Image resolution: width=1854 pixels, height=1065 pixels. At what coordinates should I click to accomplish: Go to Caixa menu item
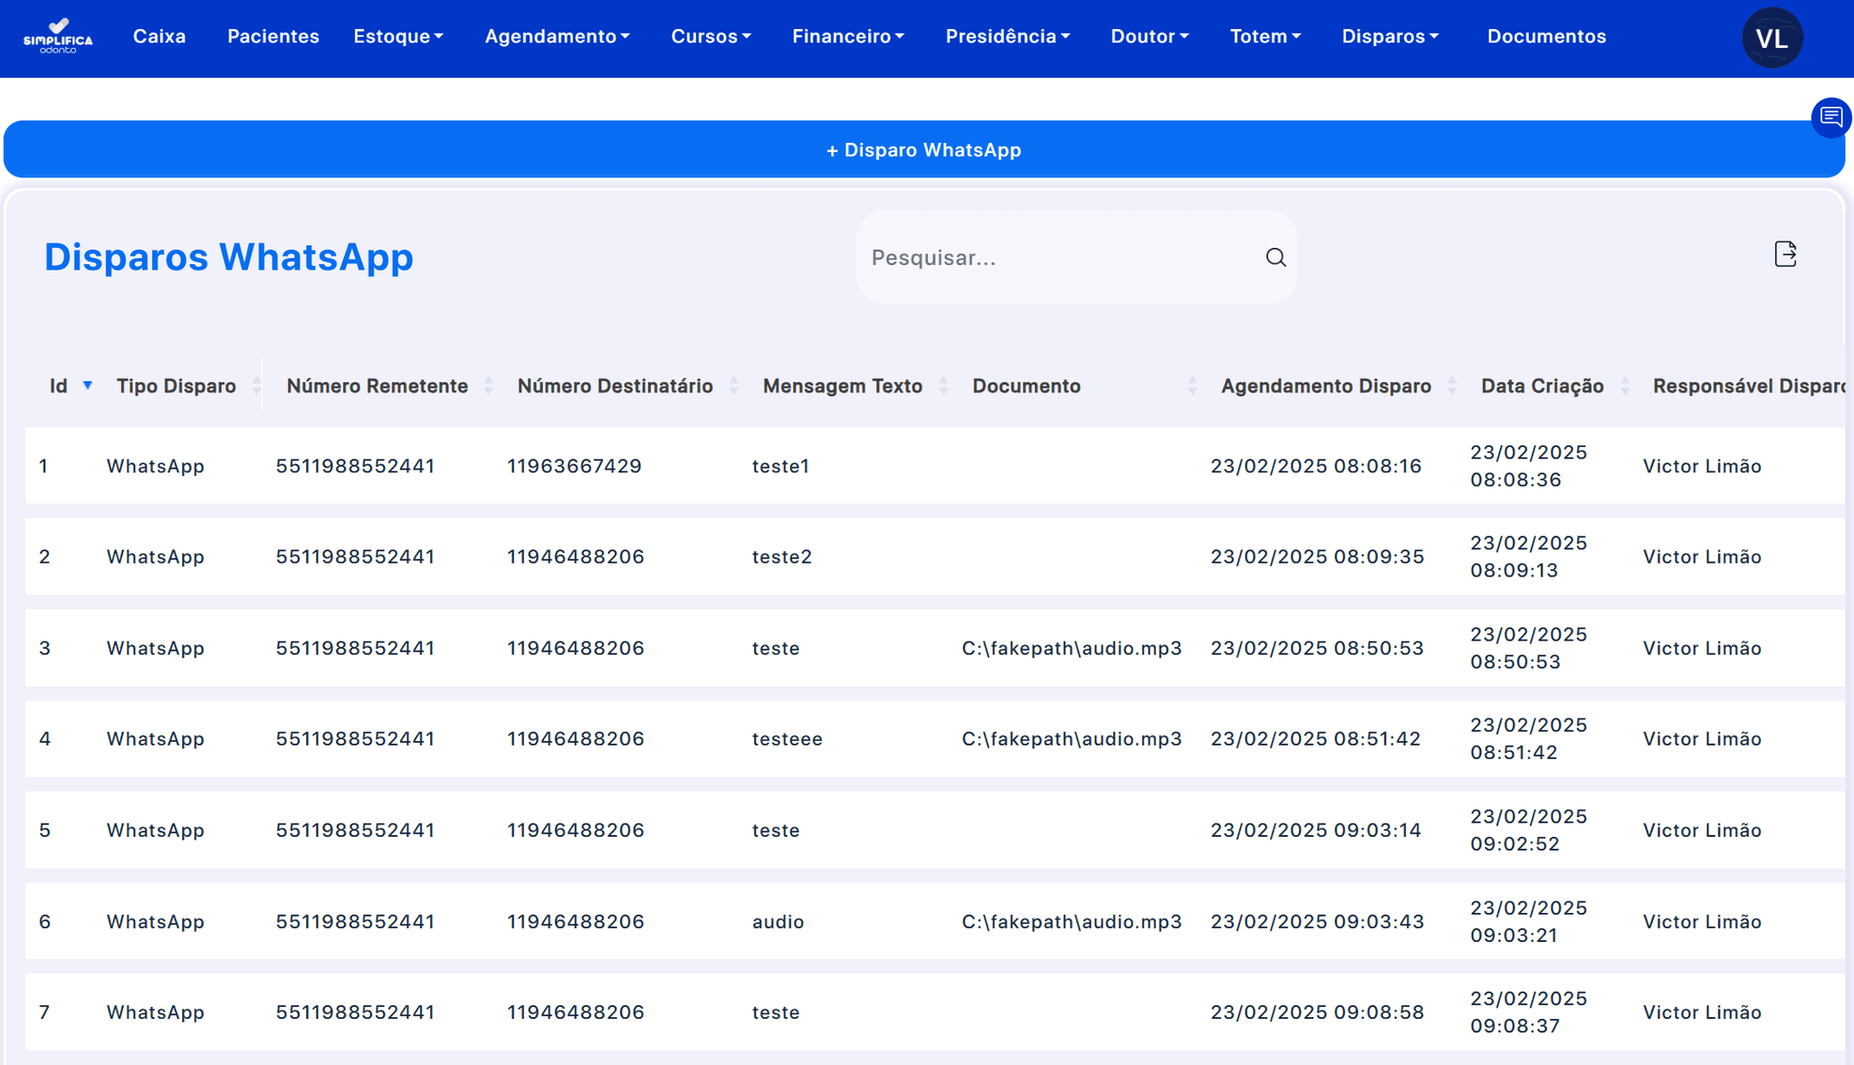(159, 36)
